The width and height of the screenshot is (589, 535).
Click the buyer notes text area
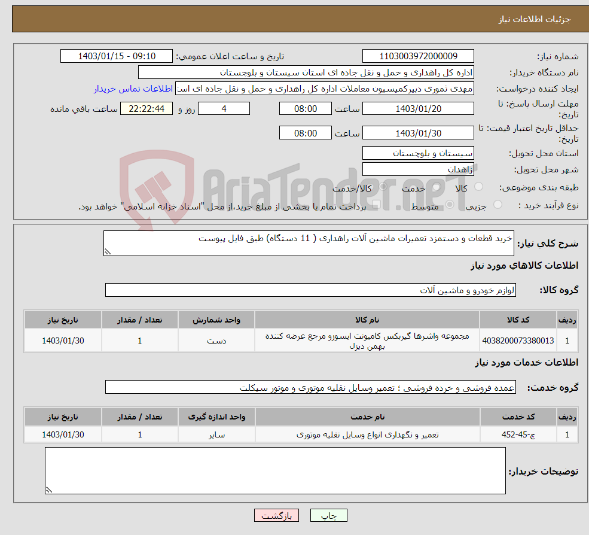click(275, 471)
